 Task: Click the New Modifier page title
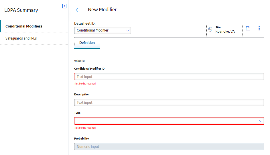point(102,9)
